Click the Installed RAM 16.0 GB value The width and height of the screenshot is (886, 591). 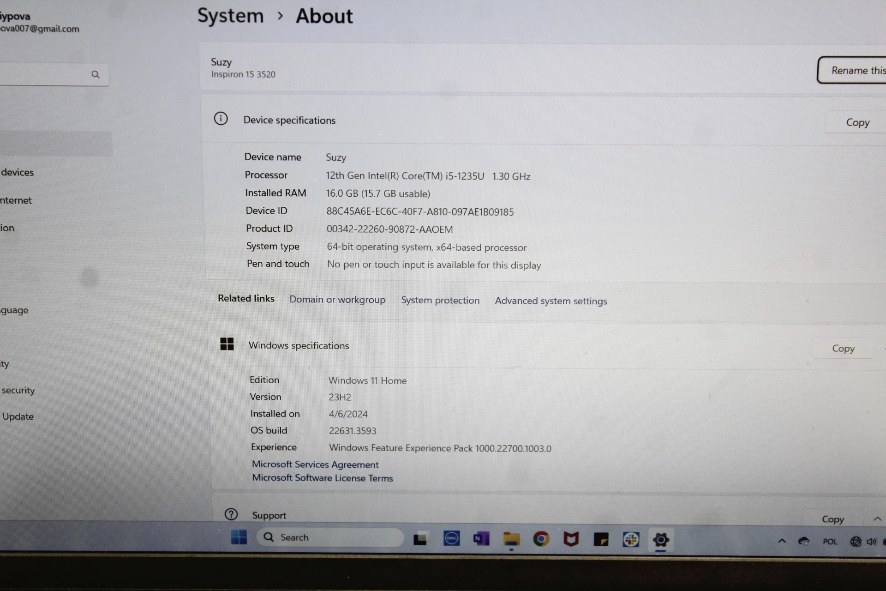pyautogui.click(x=378, y=193)
